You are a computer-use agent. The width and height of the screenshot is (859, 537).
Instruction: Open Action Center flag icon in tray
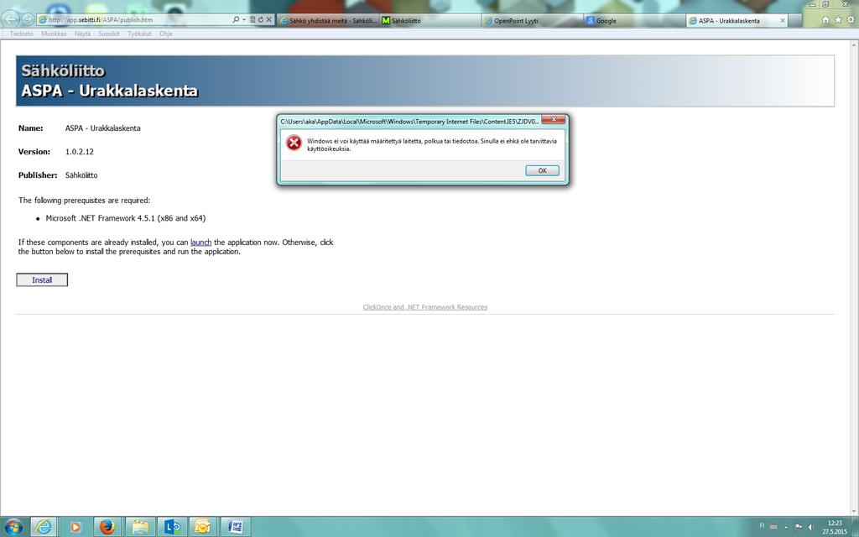[x=799, y=527]
